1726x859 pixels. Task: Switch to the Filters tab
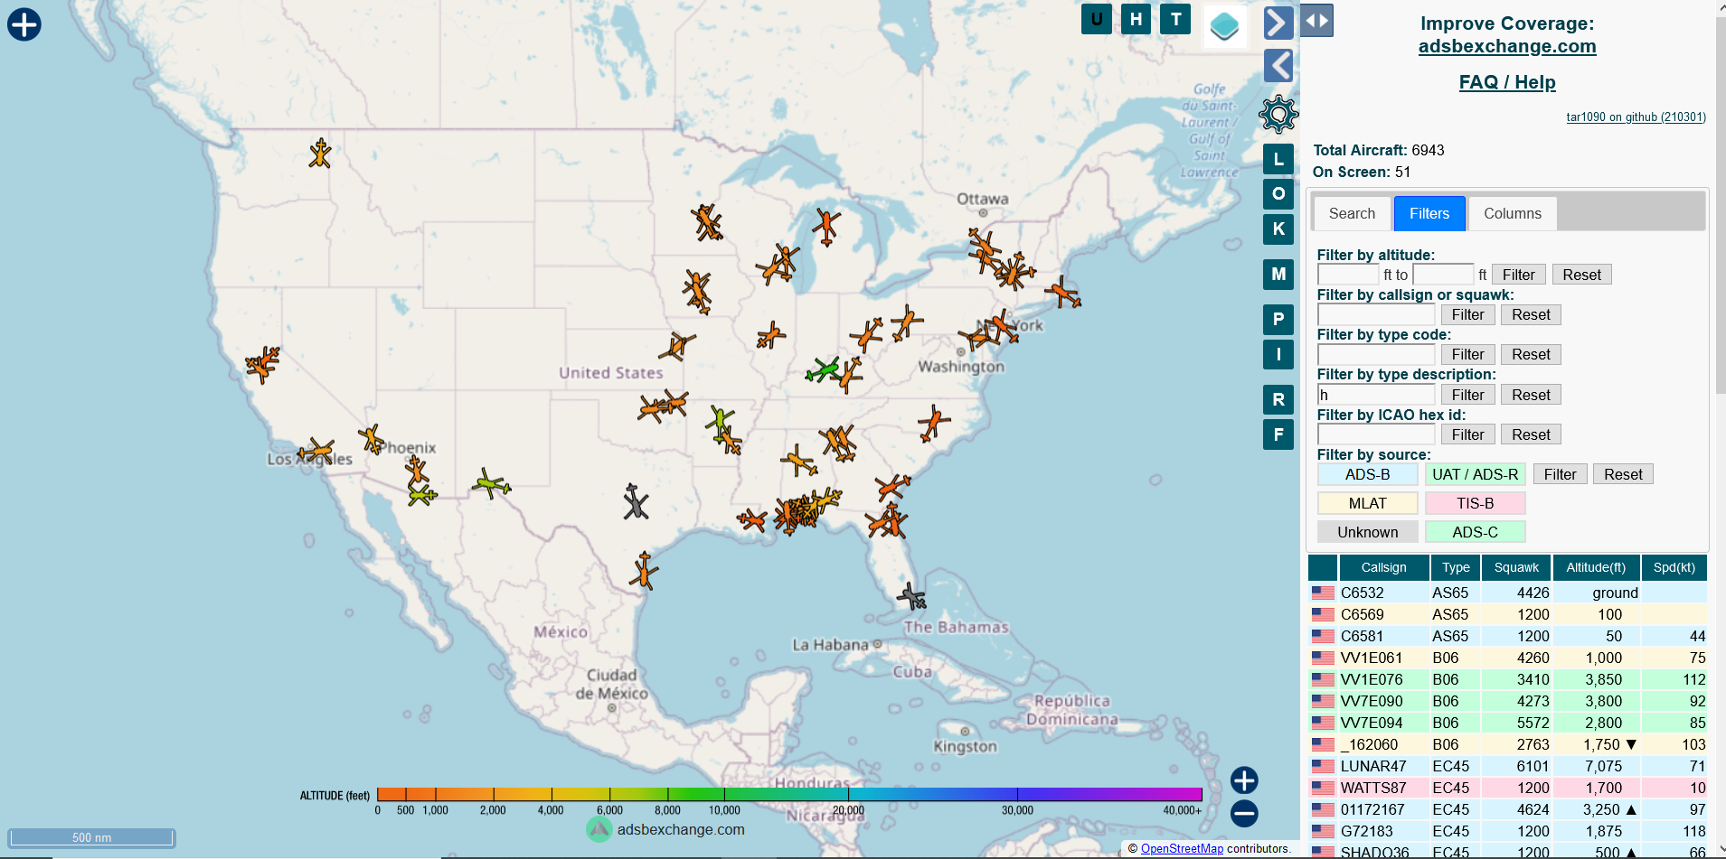coord(1429,213)
